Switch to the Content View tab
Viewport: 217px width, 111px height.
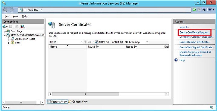coord(78,102)
